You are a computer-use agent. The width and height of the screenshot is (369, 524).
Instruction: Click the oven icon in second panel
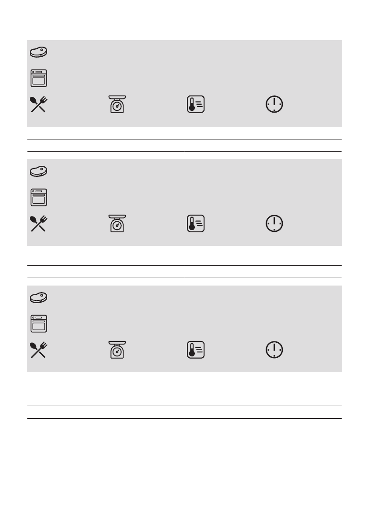coord(39,197)
